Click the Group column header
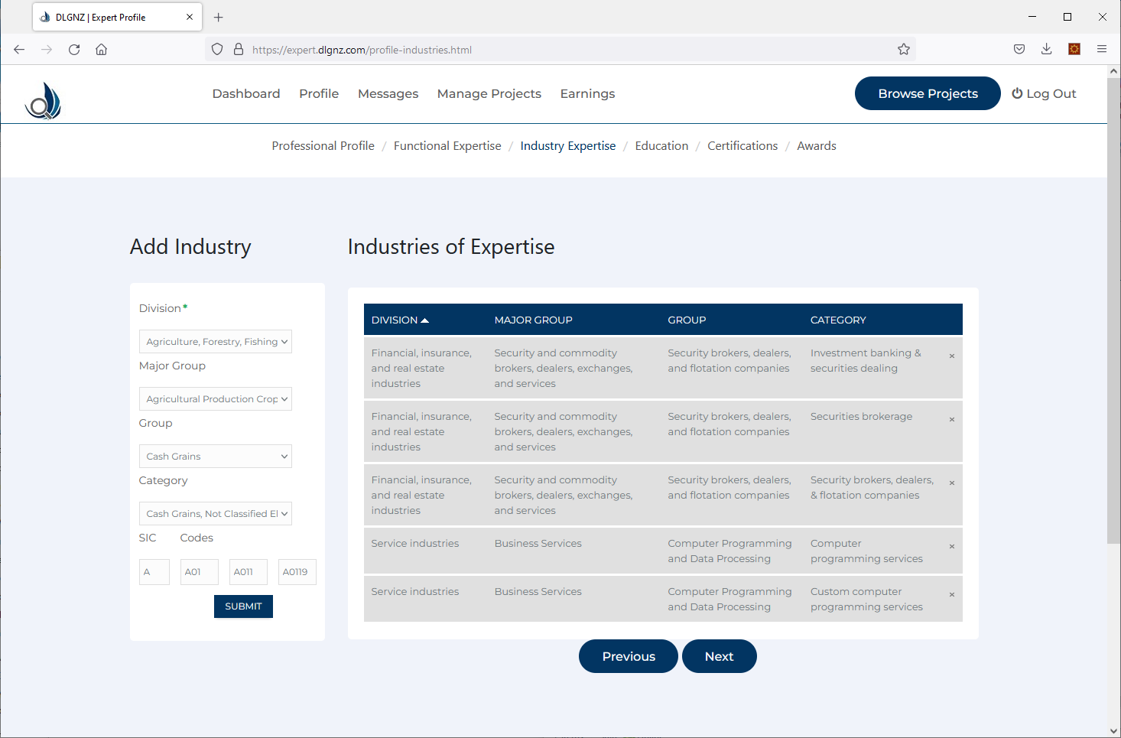Image resolution: width=1121 pixels, height=738 pixels. (687, 320)
